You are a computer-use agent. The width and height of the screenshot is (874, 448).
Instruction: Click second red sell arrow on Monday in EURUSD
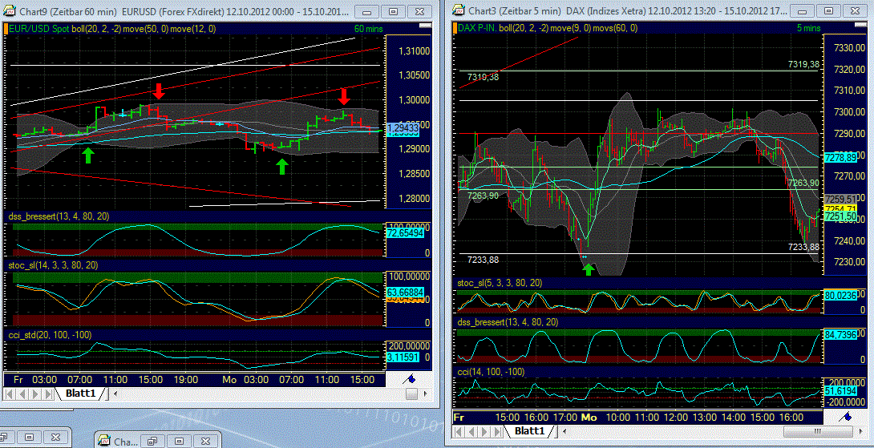[344, 96]
